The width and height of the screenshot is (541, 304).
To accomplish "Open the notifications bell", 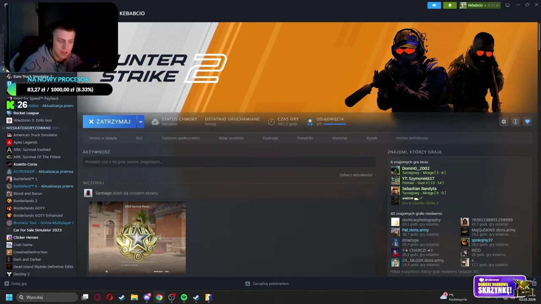I will point(450,5).
